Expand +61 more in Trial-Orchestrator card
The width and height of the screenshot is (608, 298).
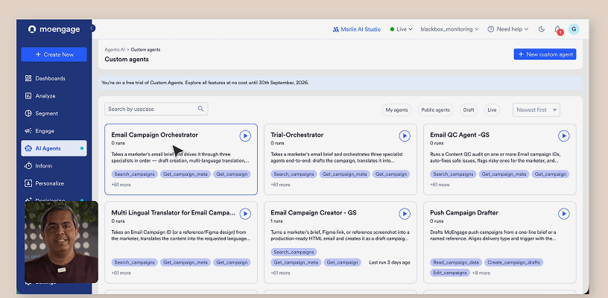pyautogui.click(x=280, y=185)
